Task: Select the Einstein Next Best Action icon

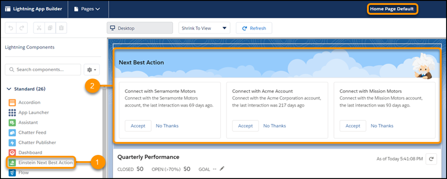Action: pyautogui.click(x=12, y=162)
